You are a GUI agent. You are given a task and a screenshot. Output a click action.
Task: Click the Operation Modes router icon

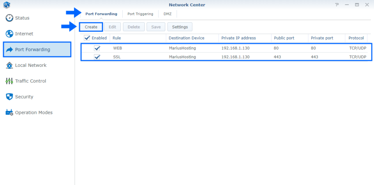[9, 112]
